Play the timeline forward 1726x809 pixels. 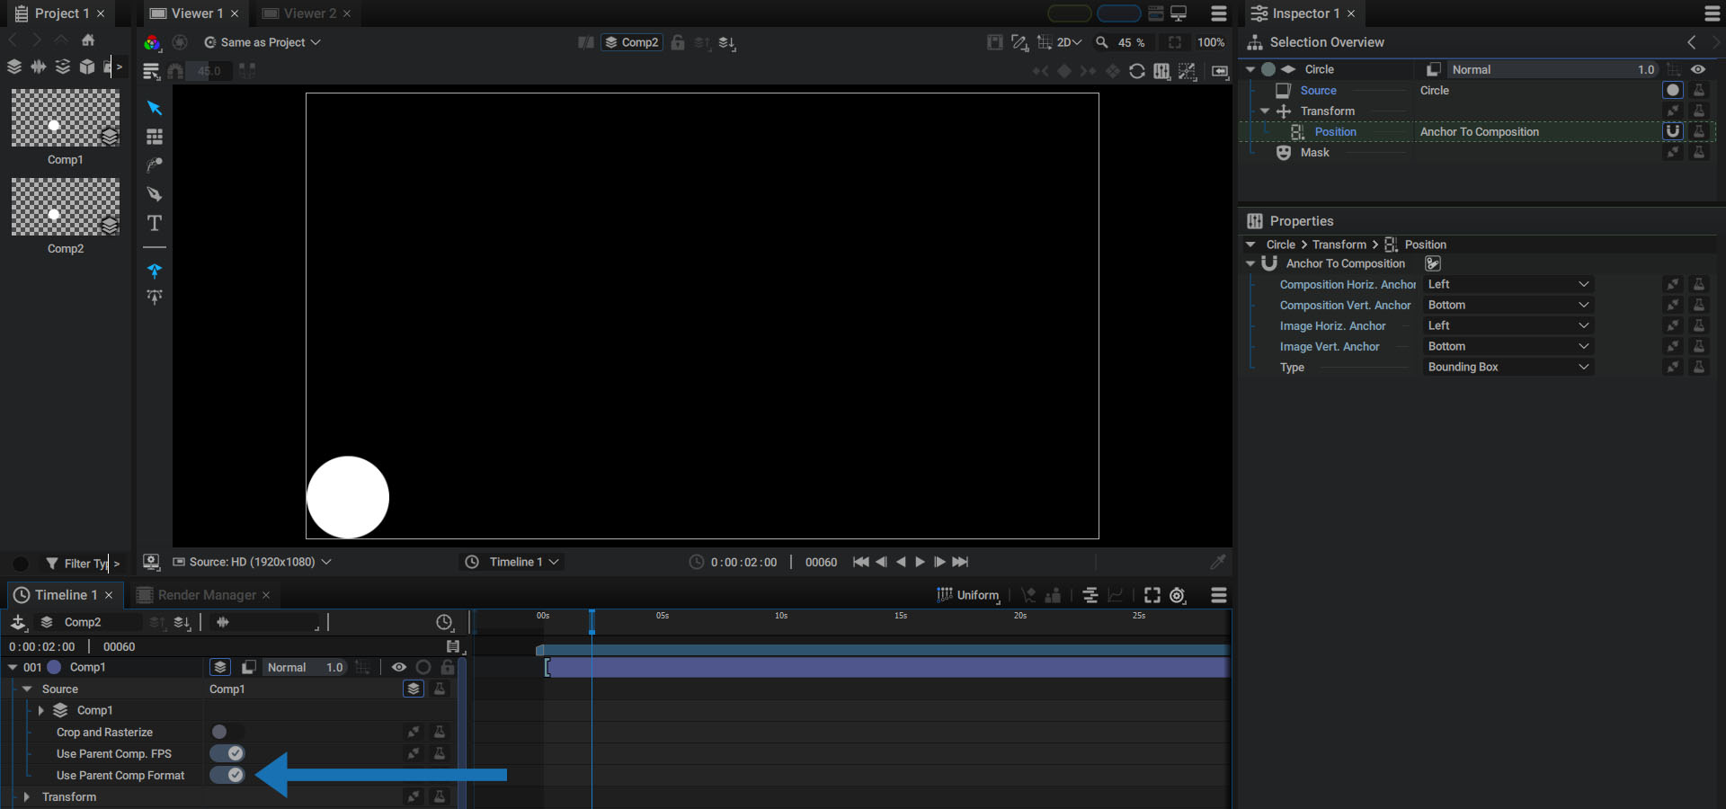pos(920,562)
